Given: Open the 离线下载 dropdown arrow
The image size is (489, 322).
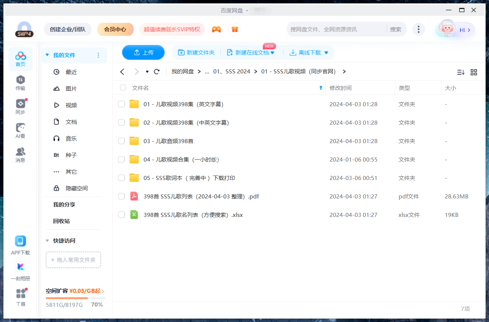Looking at the screenshot, I should (x=326, y=52).
